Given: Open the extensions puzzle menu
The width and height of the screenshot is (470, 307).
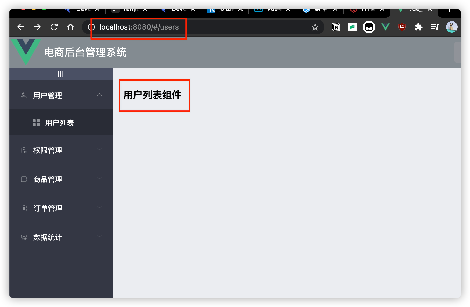Looking at the screenshot, I should [x=419, y=27].
